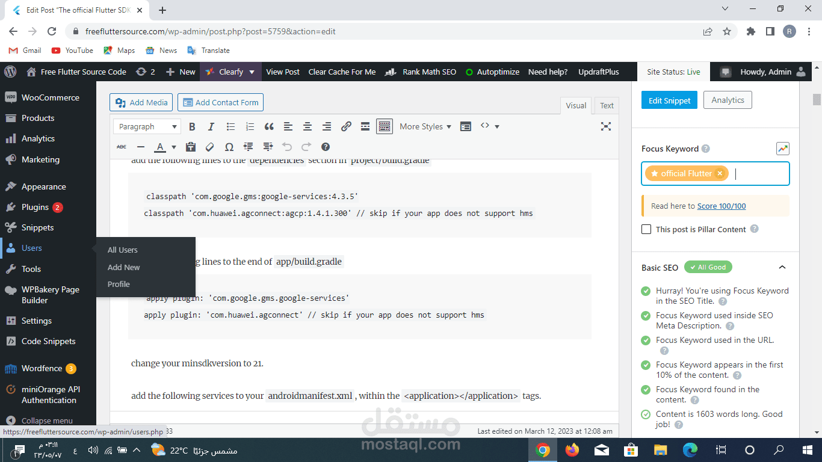Insert a horizontal line

pos(141,147)
